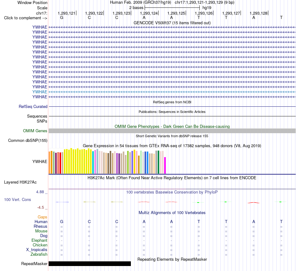Open '100 vertebrates Basewise Conservation by PhyloP' title
This screenshot has width=296, height=271.
172,192
